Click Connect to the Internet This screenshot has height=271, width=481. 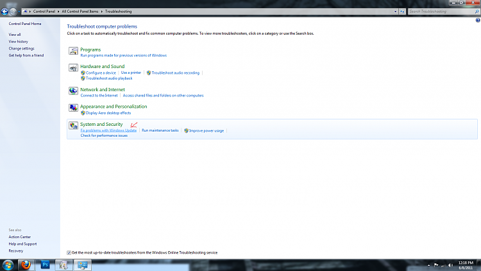(x=99, y=96)
